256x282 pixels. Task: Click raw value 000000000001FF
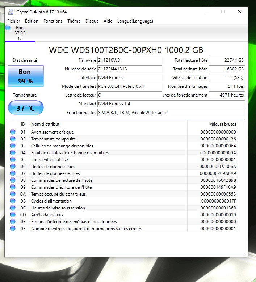tap(218, 201)
